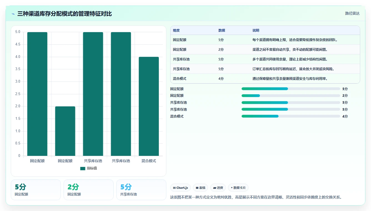Click the lightning icon beside the title
This screenshot has height=211, width=371.
pos(13,14)
